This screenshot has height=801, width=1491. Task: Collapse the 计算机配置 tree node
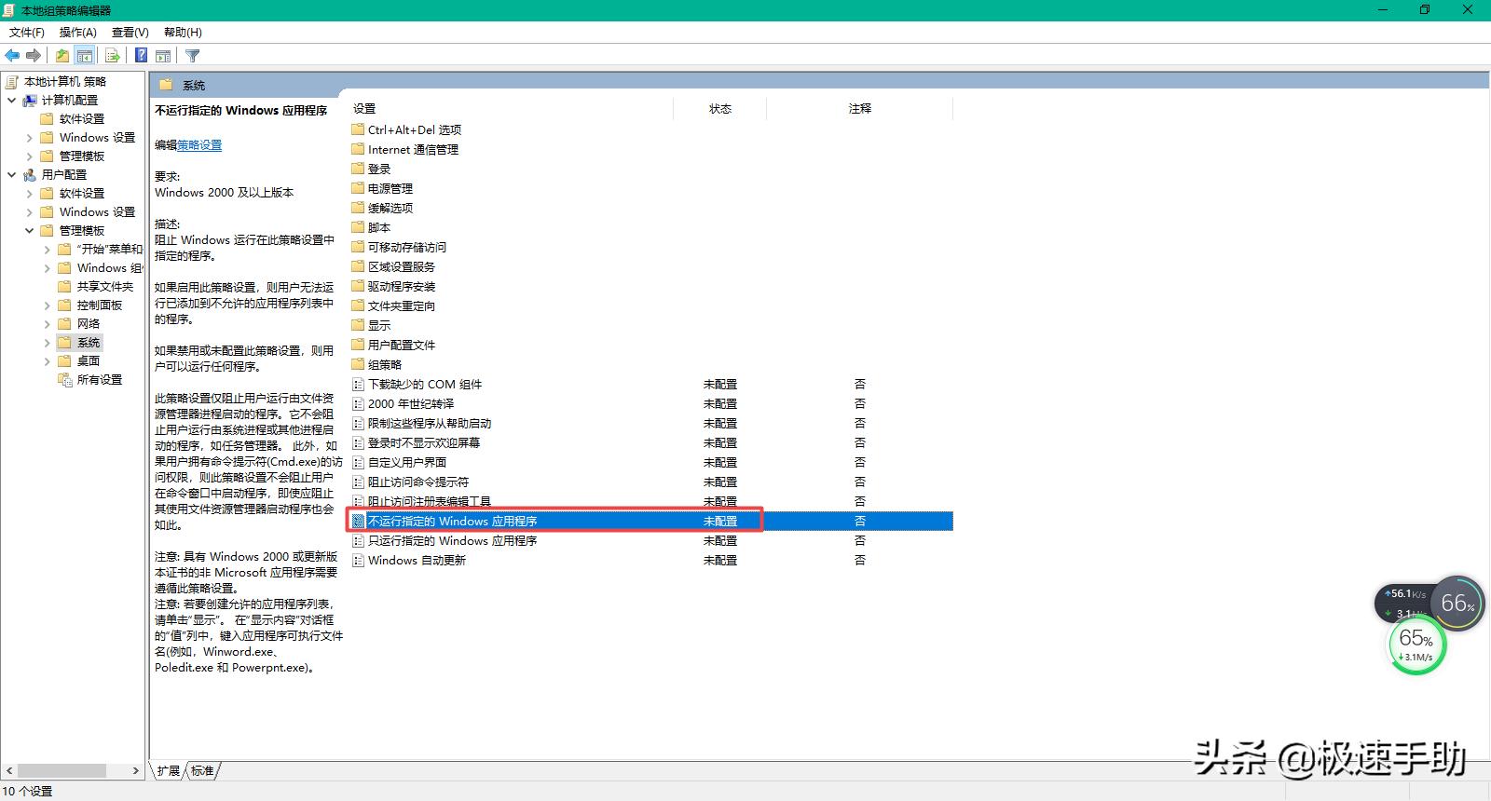[11, 100]
